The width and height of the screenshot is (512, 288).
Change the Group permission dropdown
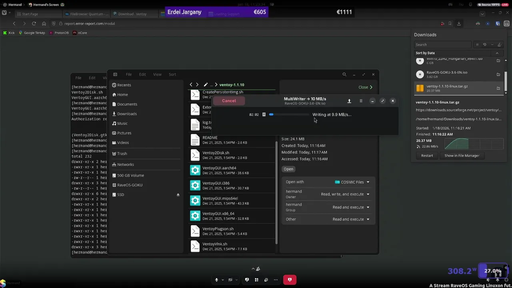(351, 207)
